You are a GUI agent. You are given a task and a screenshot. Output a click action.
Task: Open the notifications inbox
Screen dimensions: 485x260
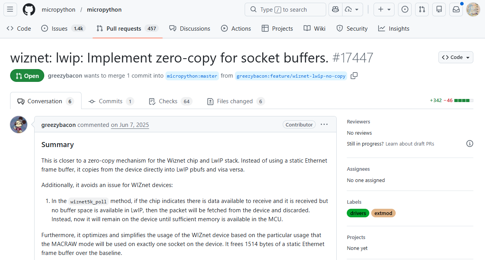click(456, 9)
